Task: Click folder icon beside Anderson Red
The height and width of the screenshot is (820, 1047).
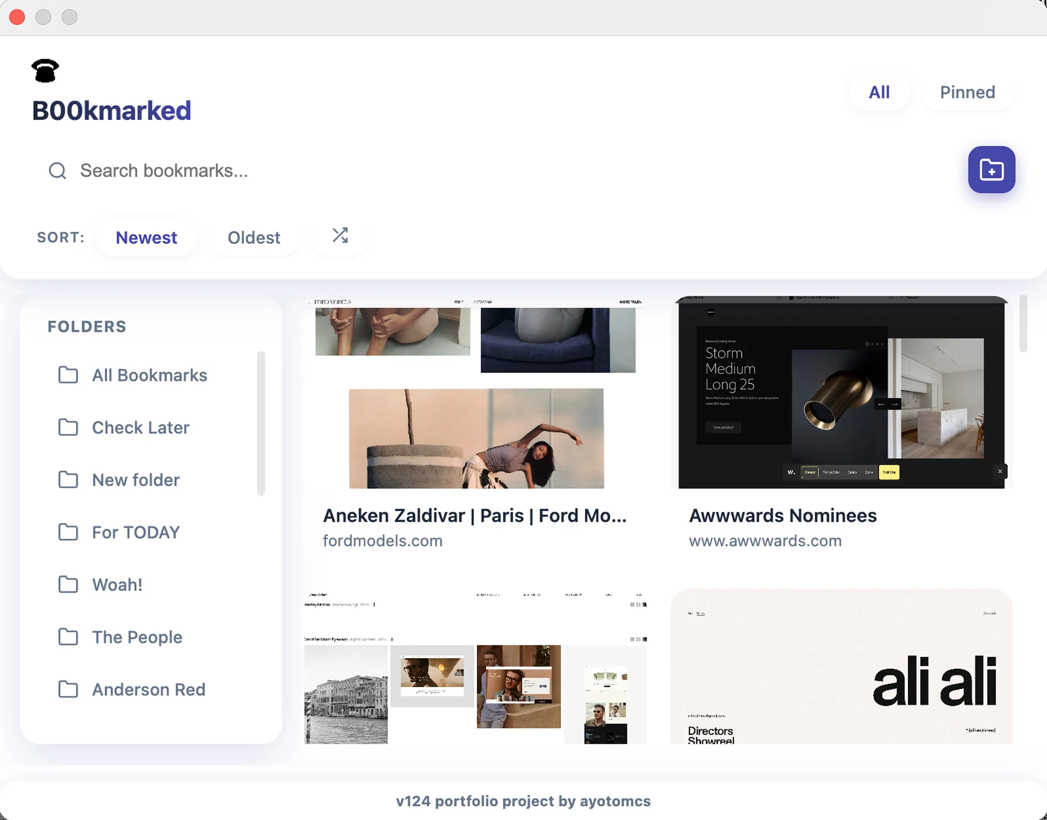Action: tap(68, 689)
